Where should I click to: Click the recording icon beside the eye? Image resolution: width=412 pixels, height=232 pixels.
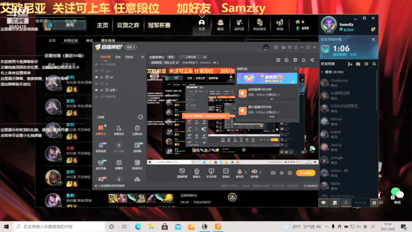point(273,173)
